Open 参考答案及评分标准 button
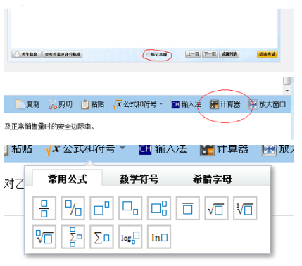Image resolution: width=302 pixels, height=266 pixels. click(63, 54)
